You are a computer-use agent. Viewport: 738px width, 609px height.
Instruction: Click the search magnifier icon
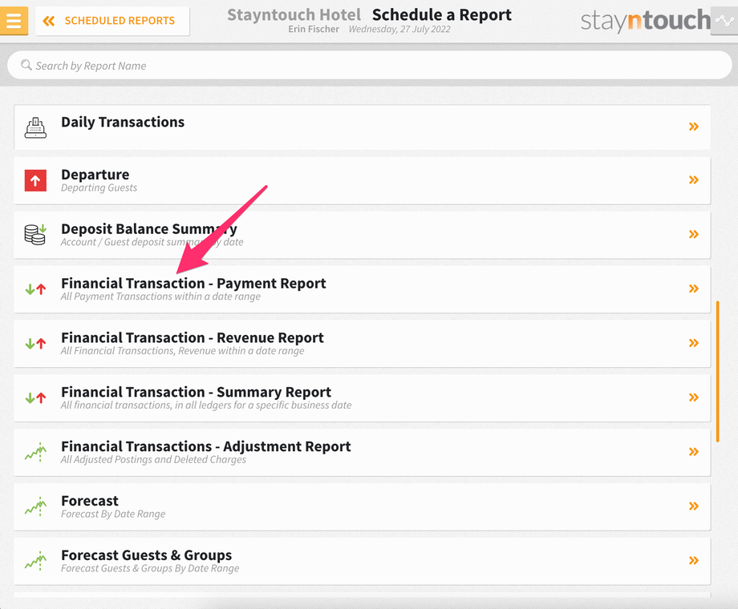pos(26,65)
